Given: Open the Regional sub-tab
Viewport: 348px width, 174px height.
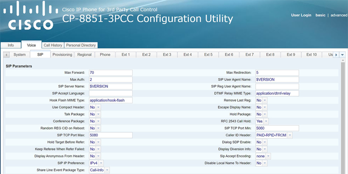Looking at the screenshot, I should click(x=84, y=55).
